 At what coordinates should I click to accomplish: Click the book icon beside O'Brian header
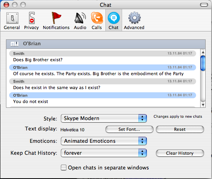[x=14, y=44]
